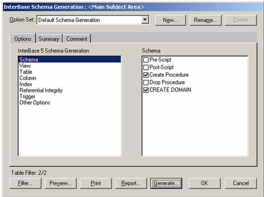The image size is (264, 197).
Task: Check the Drop Procedure option
Action: click(x=146, y=82)
